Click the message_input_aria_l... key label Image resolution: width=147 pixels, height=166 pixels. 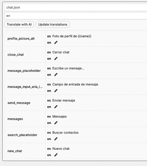(25, 87)
